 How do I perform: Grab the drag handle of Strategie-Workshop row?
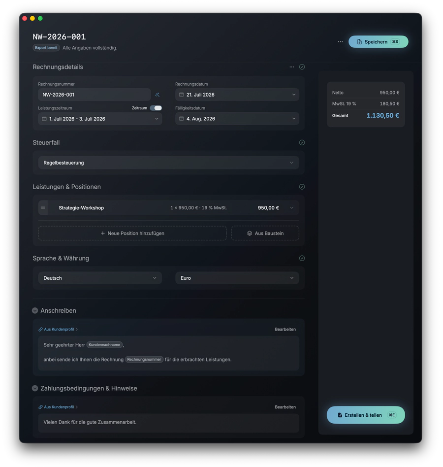[43, 208]
